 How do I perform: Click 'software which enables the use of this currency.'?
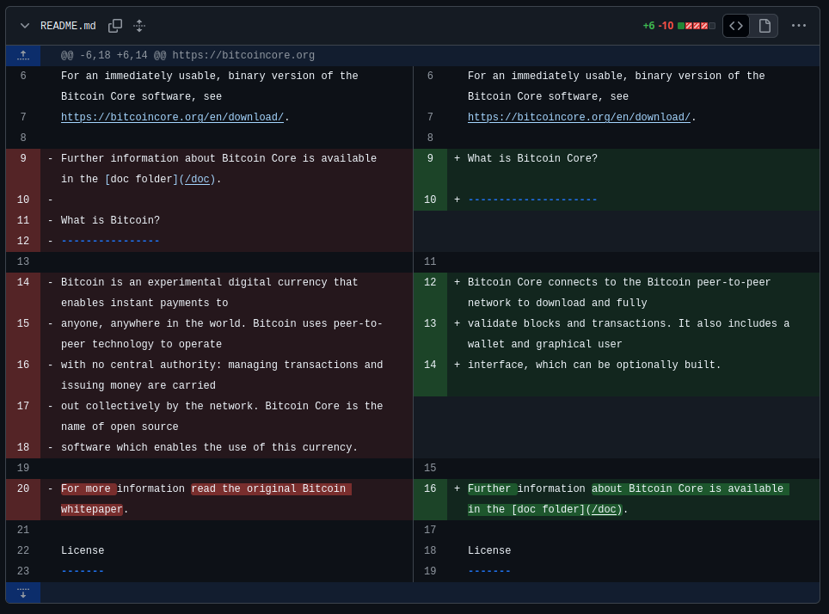209,447
